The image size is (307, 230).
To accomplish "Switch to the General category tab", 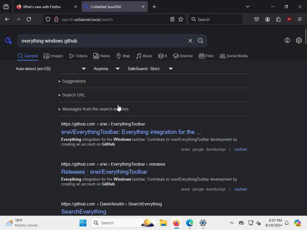I will (x=28, y=56).
